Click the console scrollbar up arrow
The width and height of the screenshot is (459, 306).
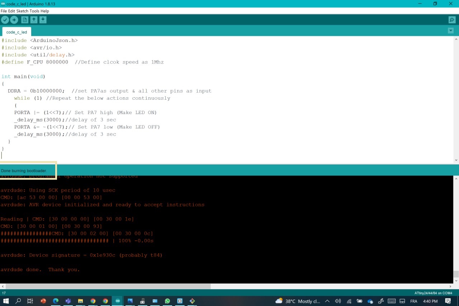[x=456, y=178]
